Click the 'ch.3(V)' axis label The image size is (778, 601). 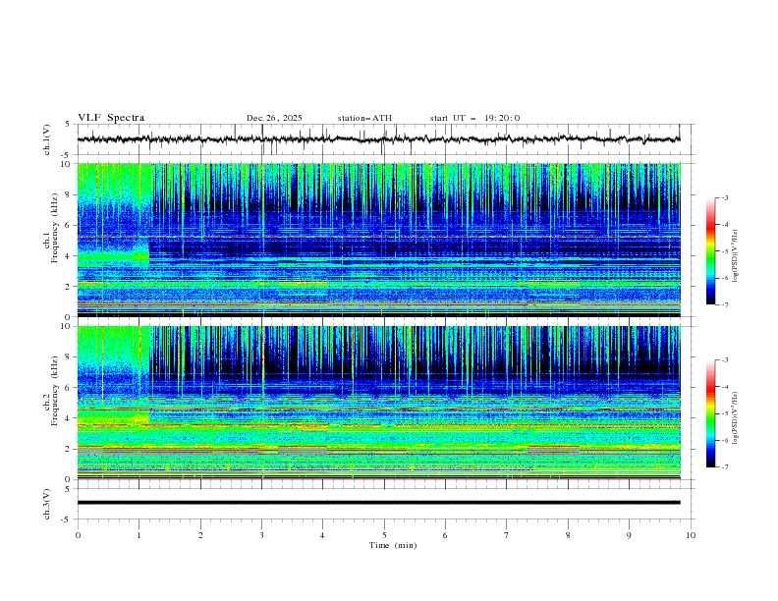pyautogui.click(x=47, y=504)
